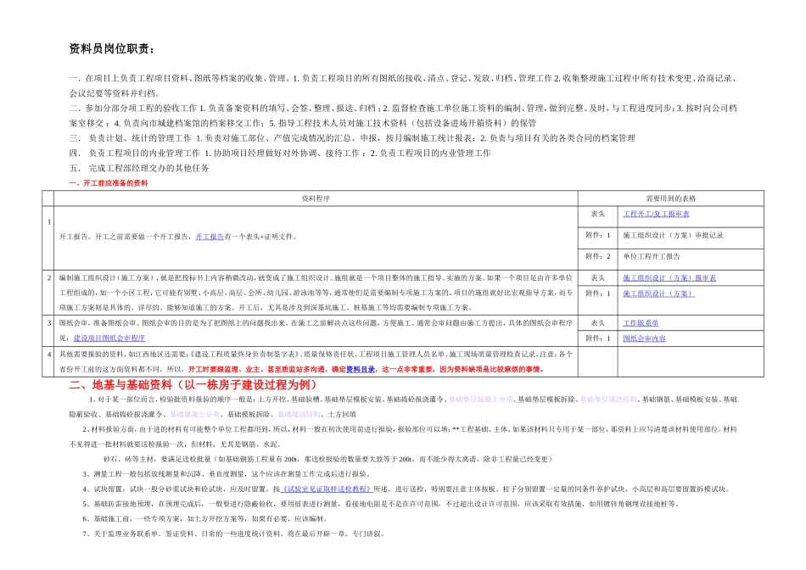806x570 pixels.
Task: Open the 施工组织设计（方案）报审表 link
Action: [669, 278]
